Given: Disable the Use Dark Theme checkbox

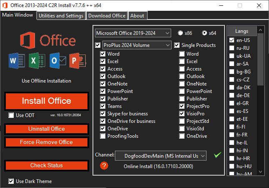Looking at the screenshot, I should pyautogui.click(x=11, y=181).
